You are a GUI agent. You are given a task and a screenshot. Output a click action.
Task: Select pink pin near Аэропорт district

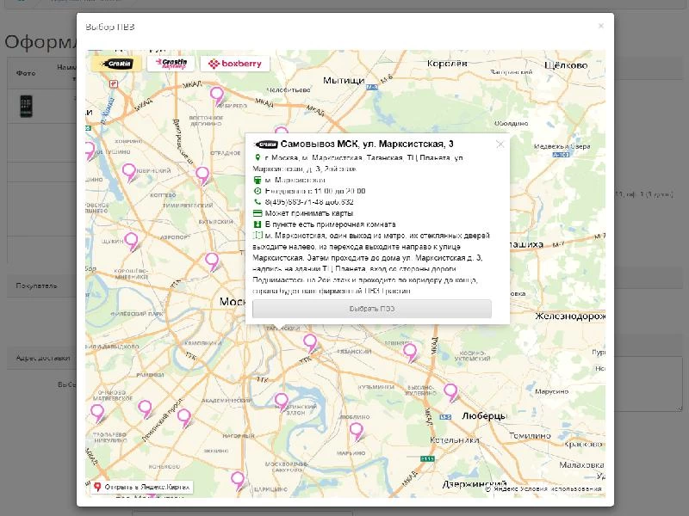pyautogui.click(x=212, y=261)
